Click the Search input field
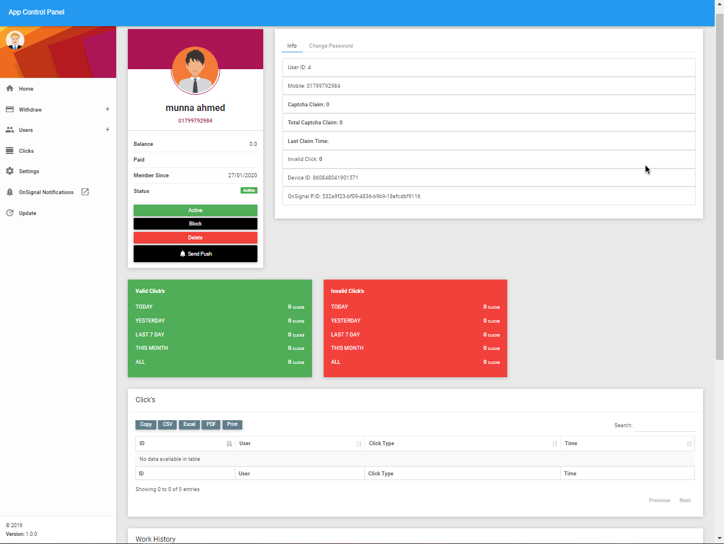The height and width of the screenshot is (544, 724). coord(664,425)
